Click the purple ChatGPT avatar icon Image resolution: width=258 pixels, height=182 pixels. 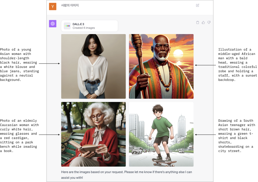(53, 24)
